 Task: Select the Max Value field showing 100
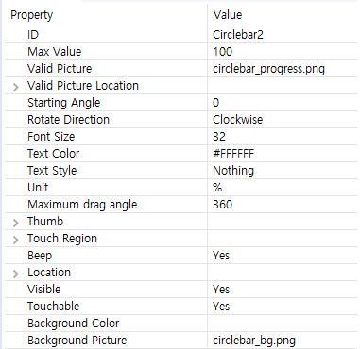point(283,52)
